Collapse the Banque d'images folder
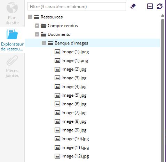The width and height of the screenshot is (166, 162). (x=44, y=43)
